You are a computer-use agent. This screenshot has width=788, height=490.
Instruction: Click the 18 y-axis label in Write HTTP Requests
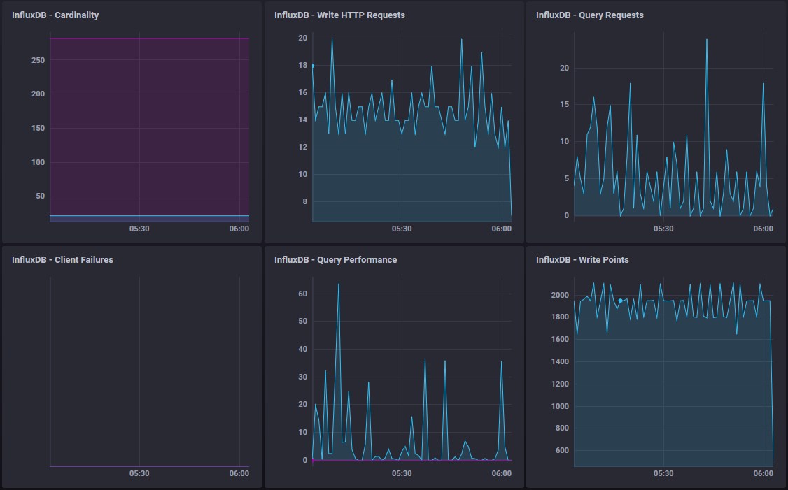point(302,65)
